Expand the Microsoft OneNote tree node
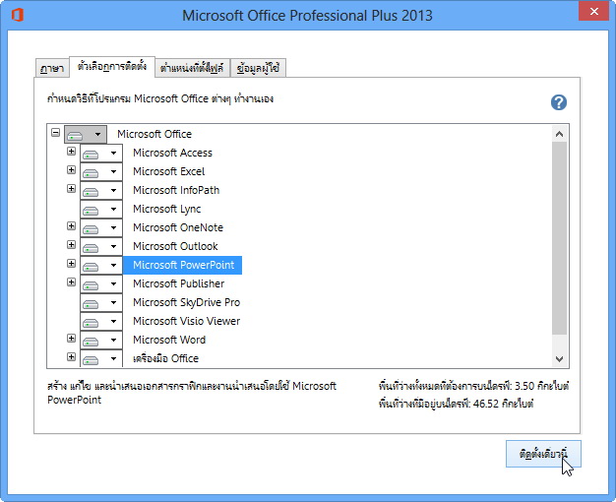616x502 pixels. 71,225
